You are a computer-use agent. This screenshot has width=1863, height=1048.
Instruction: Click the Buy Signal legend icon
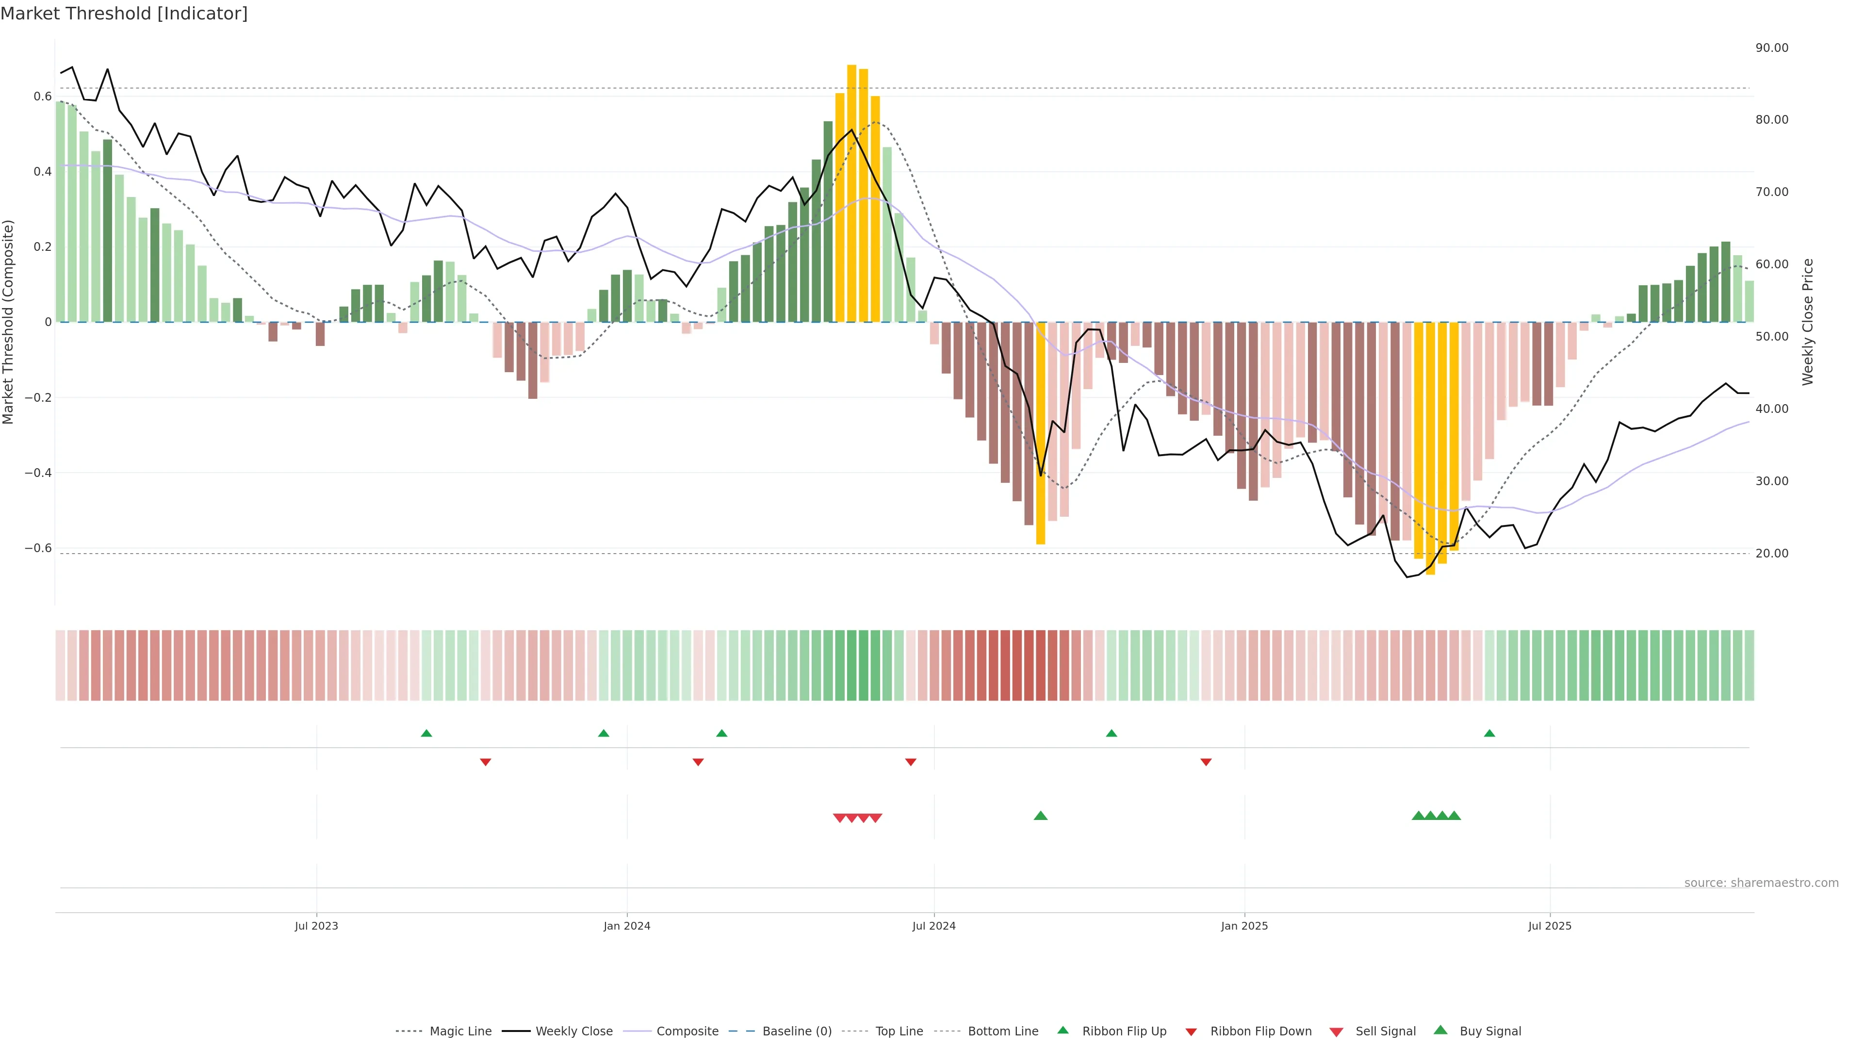[1440, 1030]
